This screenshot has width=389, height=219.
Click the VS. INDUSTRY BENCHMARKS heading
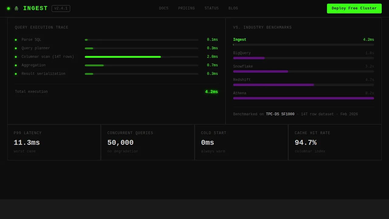262,28
